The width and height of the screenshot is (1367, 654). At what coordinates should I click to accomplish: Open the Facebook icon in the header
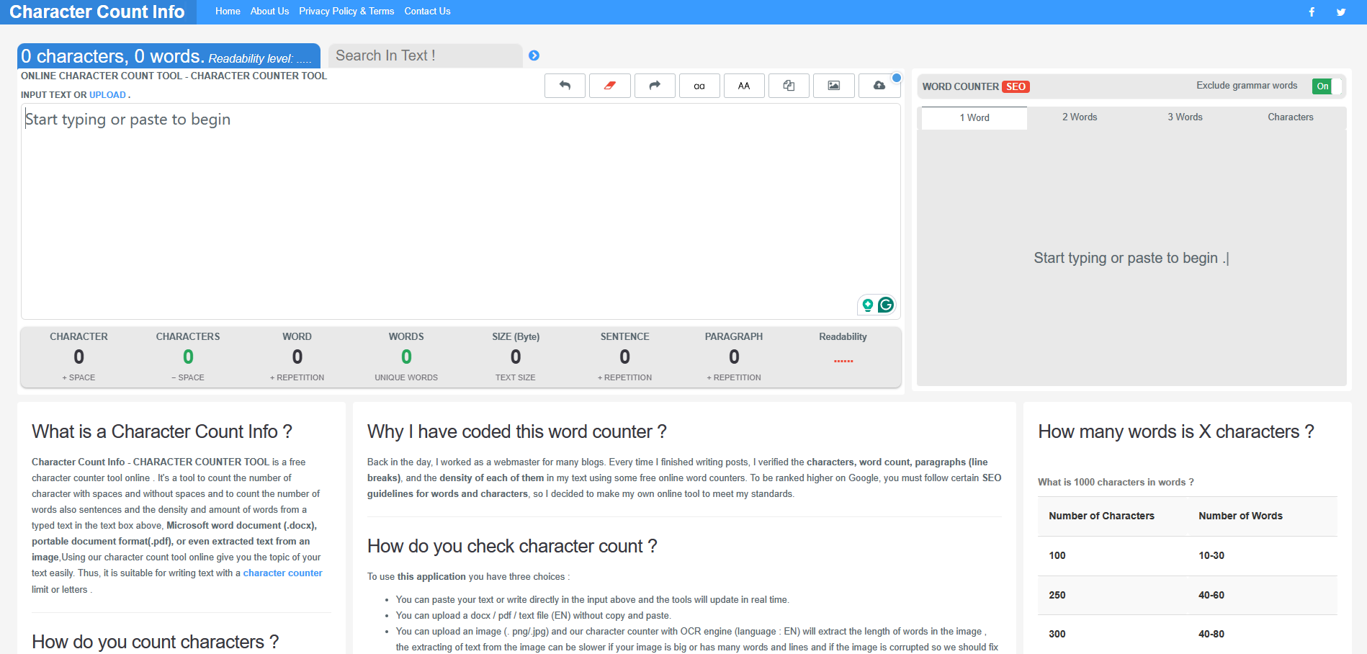[1312, 12]
